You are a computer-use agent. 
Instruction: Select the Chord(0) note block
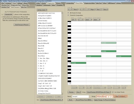pyautogui.click(x=78, y=63)
